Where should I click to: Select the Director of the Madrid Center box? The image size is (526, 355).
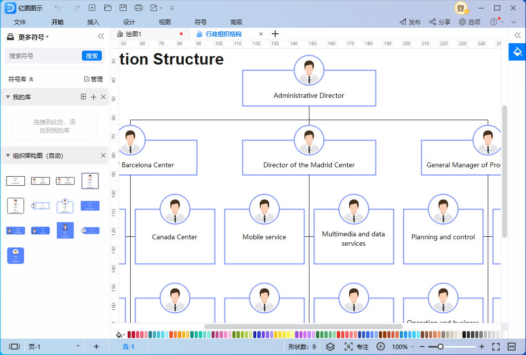click(309, 157)
